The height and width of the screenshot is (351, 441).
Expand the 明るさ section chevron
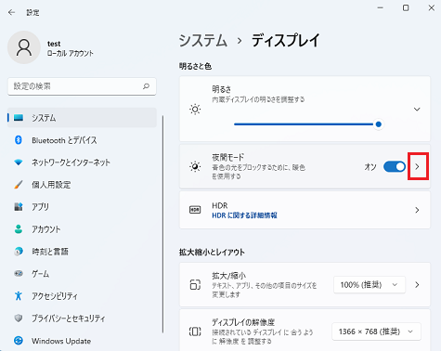coord(417,110)
